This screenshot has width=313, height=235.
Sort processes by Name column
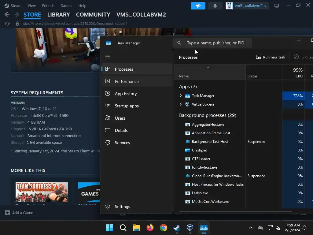coord(210,72)
